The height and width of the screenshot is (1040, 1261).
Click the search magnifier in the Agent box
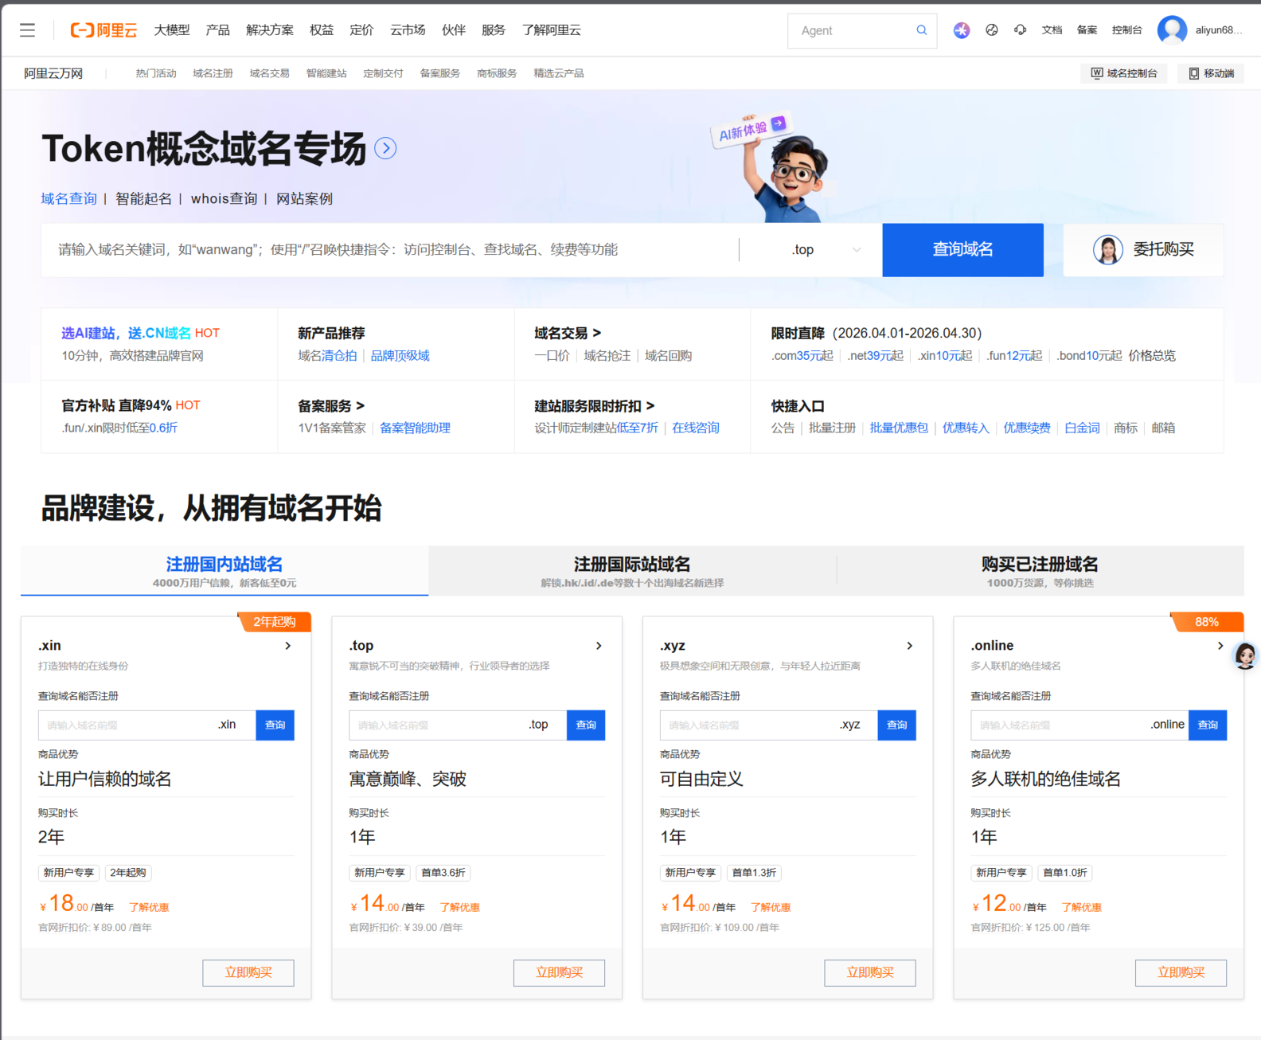click(921, 30)
